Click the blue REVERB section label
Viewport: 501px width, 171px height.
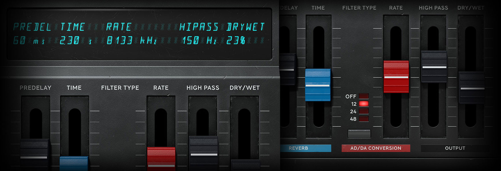point(306,148)
